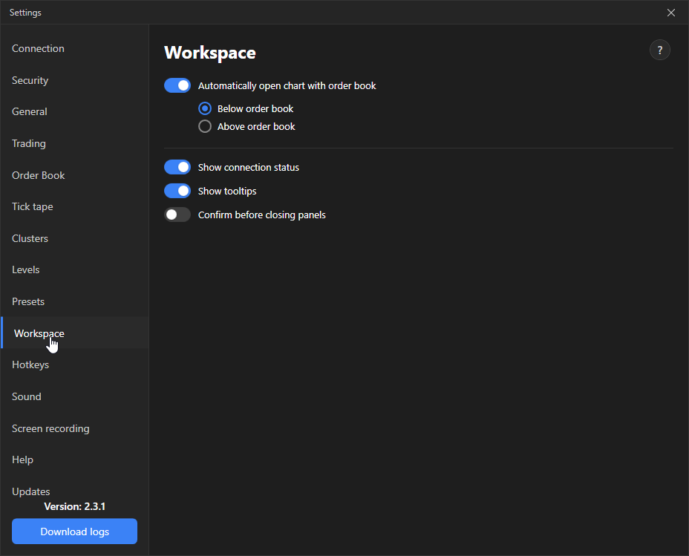Enable Confirm before closing panels
Viewport: 689px width, 556px height.
coord(177,215)
